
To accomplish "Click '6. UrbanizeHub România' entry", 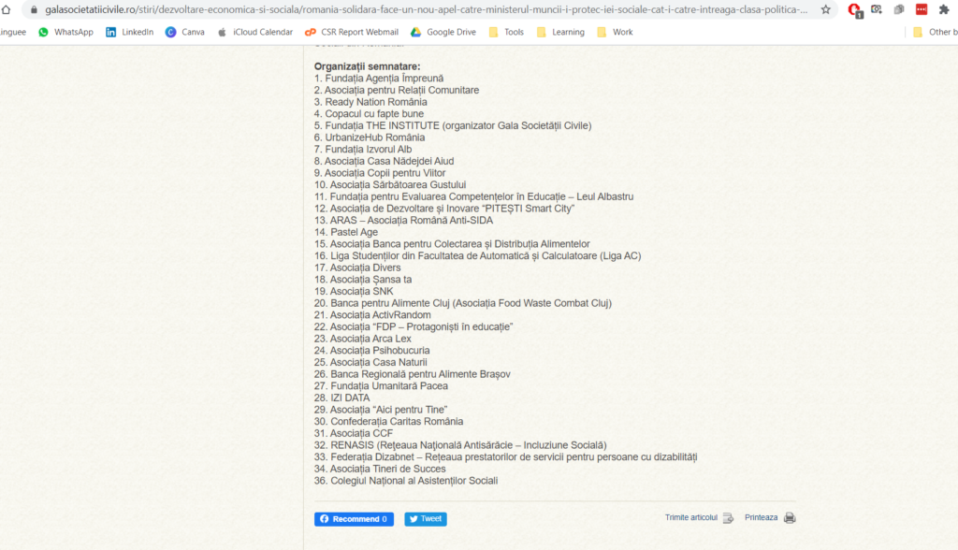I will coord(370,137).
